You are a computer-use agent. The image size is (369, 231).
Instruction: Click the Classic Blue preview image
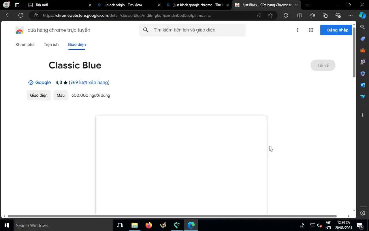tap(181, 165)
